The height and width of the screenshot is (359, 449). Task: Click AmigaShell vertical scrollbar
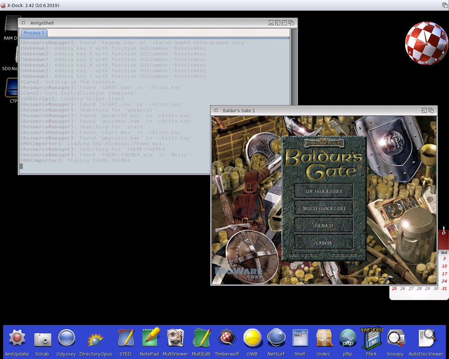294,67
